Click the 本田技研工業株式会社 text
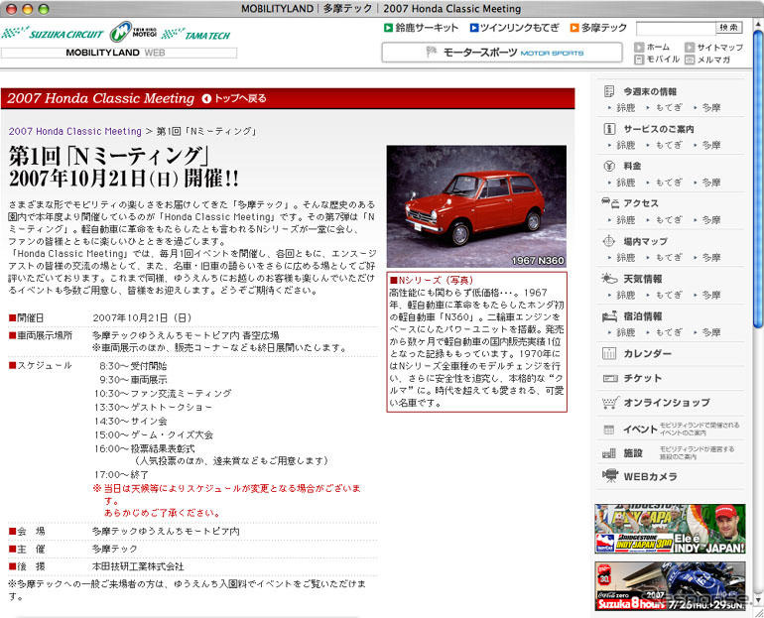 coord(138,566)
